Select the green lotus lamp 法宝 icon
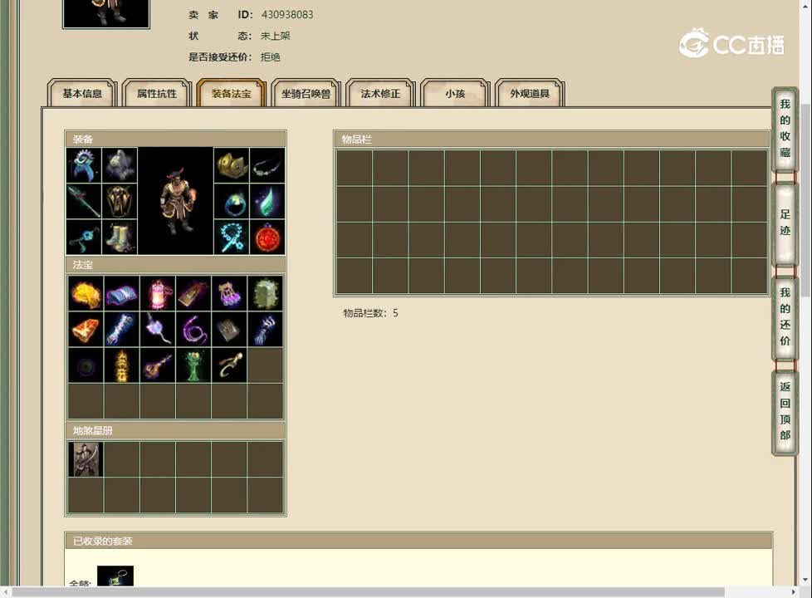Screen dimensions: 812x598 [x=193, y=365]
